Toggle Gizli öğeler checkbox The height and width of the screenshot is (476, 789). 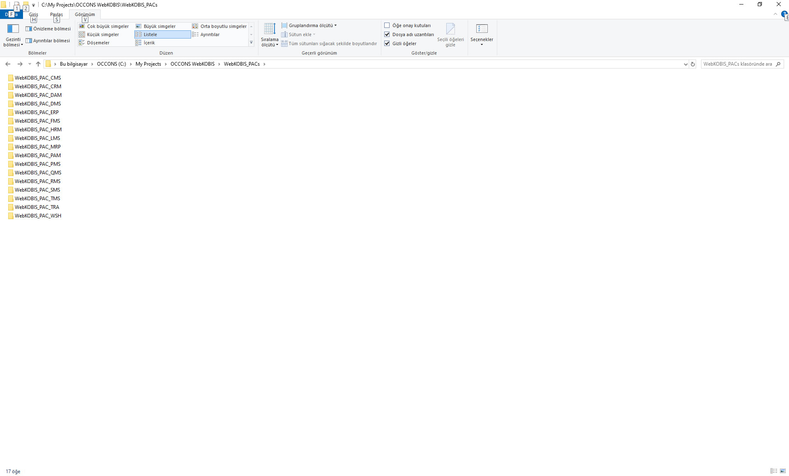(x=387, y=43)
